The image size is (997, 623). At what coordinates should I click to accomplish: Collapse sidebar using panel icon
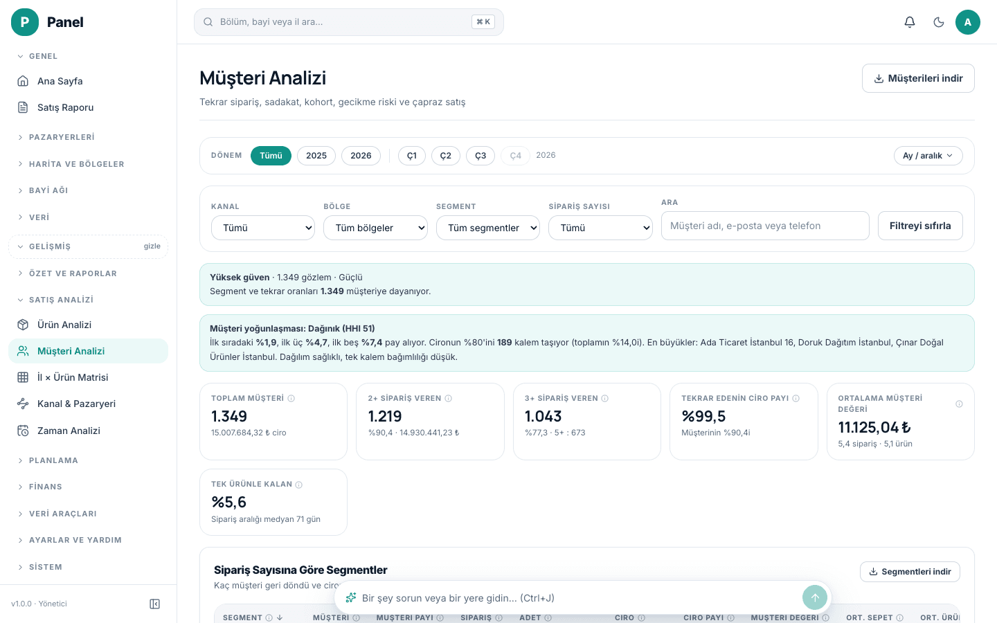click(x=155, y=604)
